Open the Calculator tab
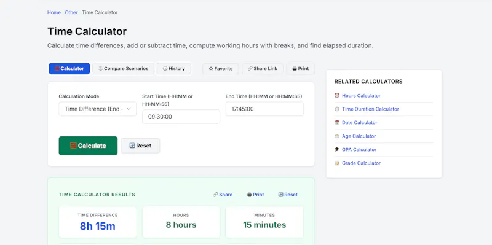Image resolution: width=492 pixels, height=245 pixels. [69, 69]
